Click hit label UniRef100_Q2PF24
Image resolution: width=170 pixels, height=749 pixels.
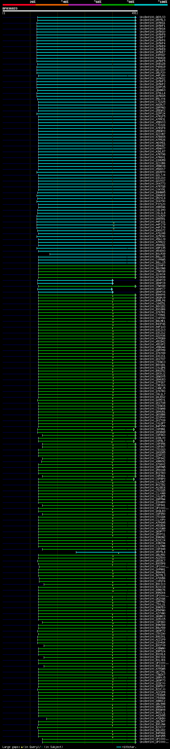(x=152, y=113)
